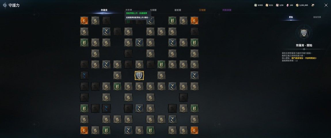Image resolution: width=331 pixels, height=138 pixels.
Task: Click the shield emblem above 奈薩肯 - 開始
Action: (x=304, y=33)
